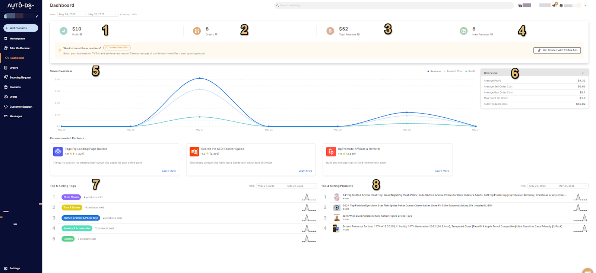
Task: Click the UpPromote Affiliate app icon
Action: [331, 151]
